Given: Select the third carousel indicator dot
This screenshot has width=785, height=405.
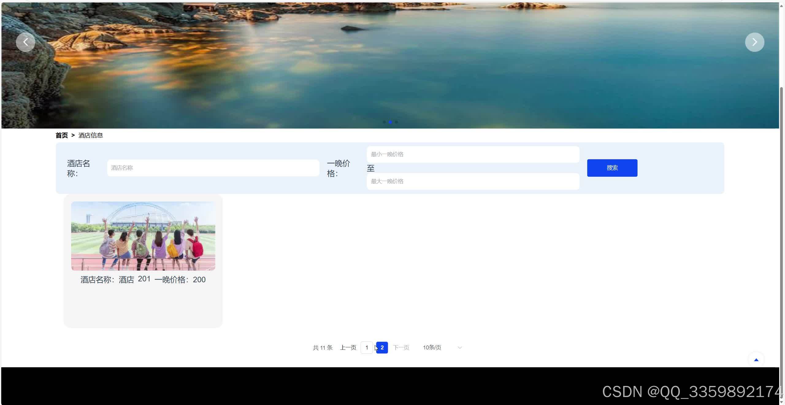Looking at the screenshot, I should coord(396,122).
